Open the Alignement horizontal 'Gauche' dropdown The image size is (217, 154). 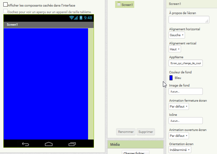[177, 35]
